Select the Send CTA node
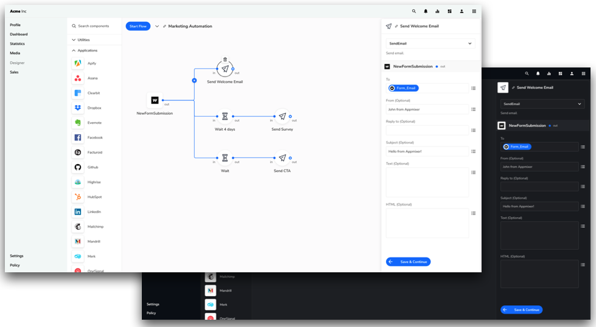 282,158
